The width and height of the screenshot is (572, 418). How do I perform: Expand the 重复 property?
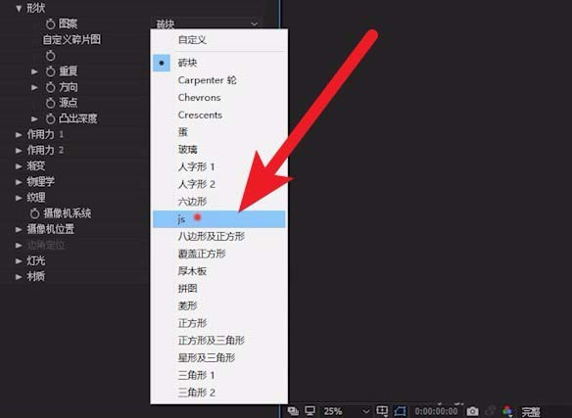click(x=34, y=71)
